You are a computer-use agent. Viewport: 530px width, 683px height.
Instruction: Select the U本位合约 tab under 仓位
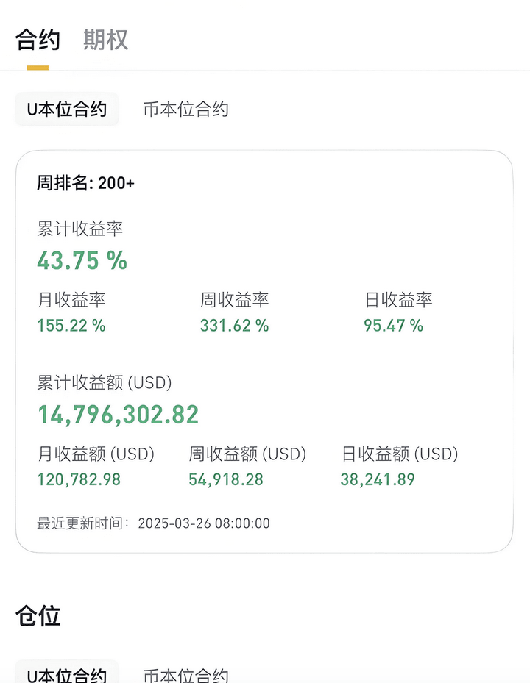coord(67,673)
